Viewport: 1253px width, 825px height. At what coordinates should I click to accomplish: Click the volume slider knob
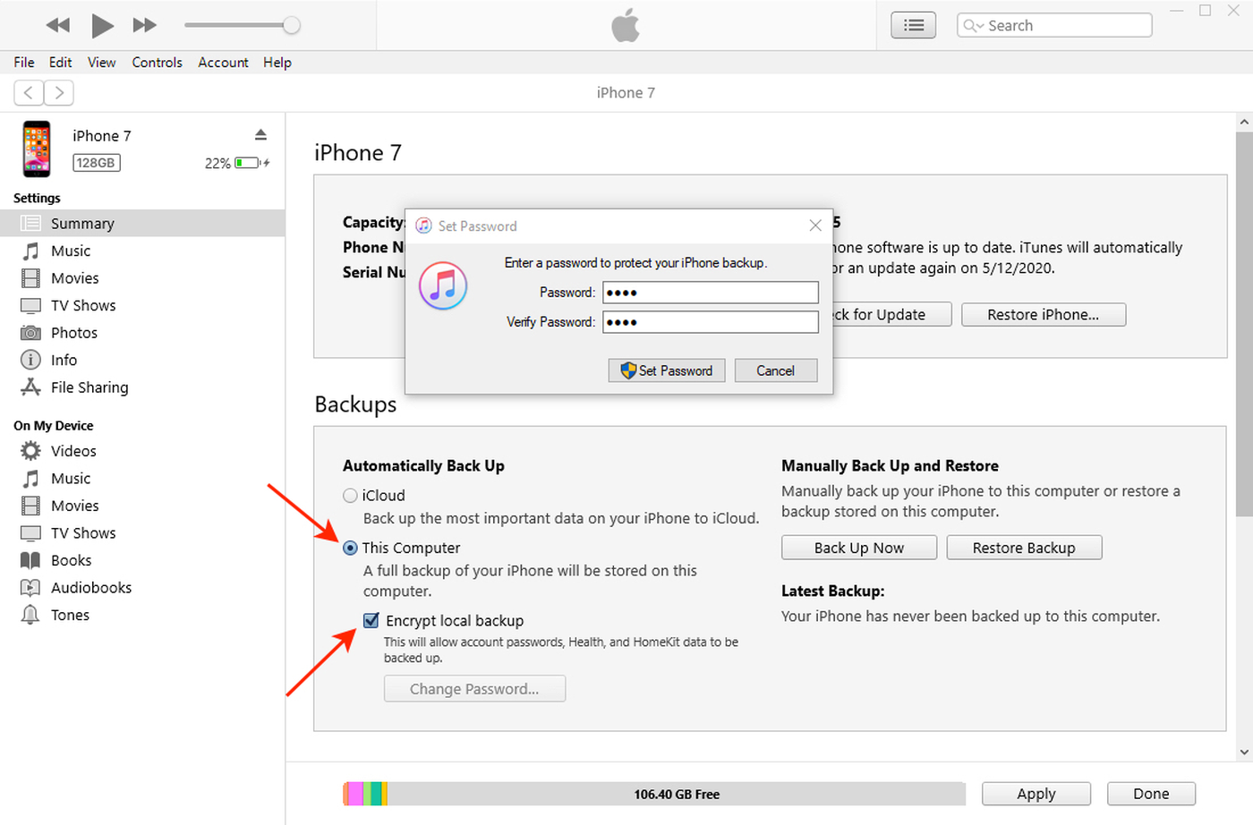[x=291, y=26]
